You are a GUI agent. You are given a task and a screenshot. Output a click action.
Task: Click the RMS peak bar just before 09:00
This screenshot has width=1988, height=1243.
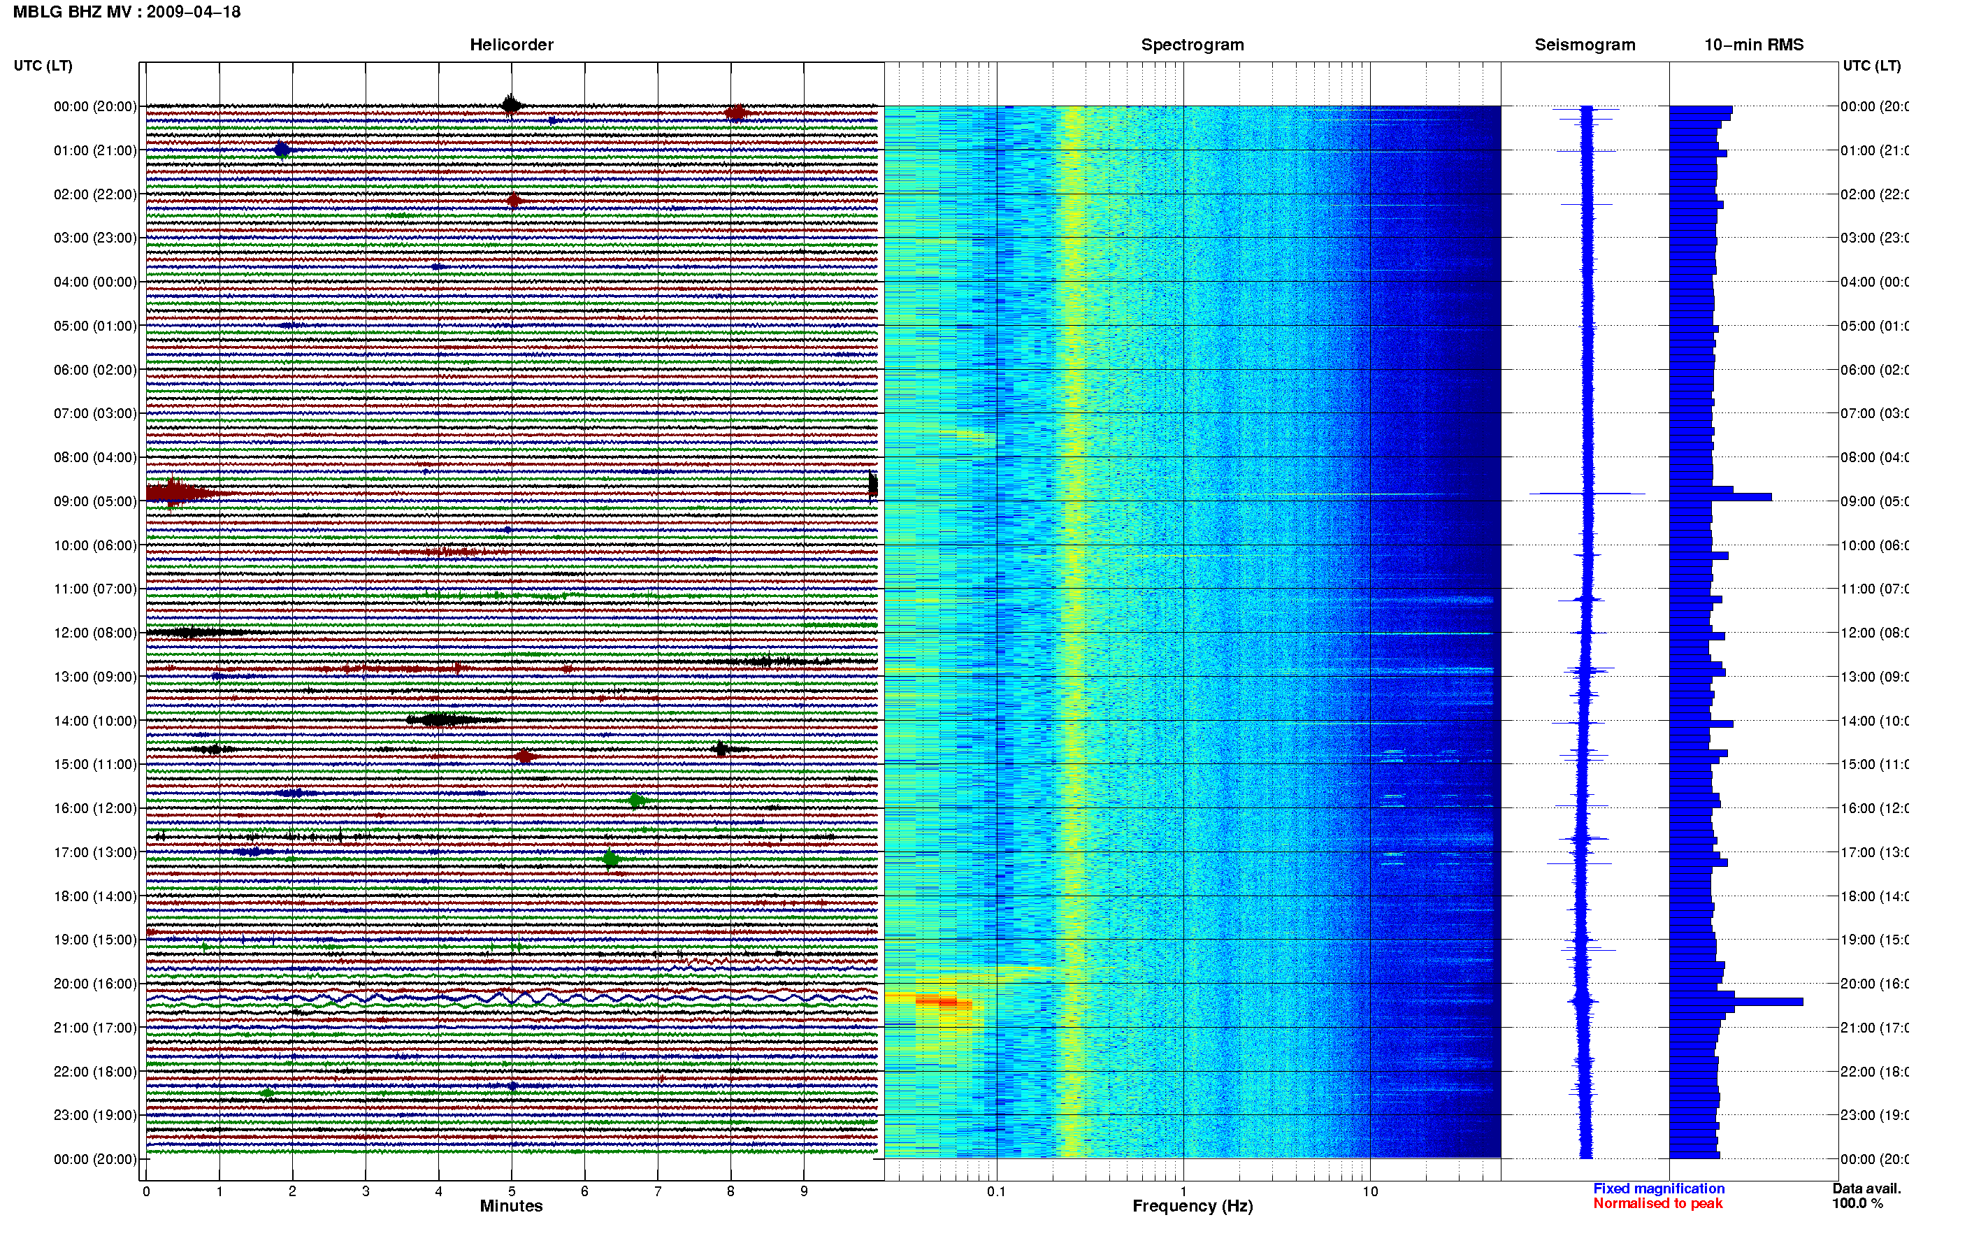(1720, 497)
